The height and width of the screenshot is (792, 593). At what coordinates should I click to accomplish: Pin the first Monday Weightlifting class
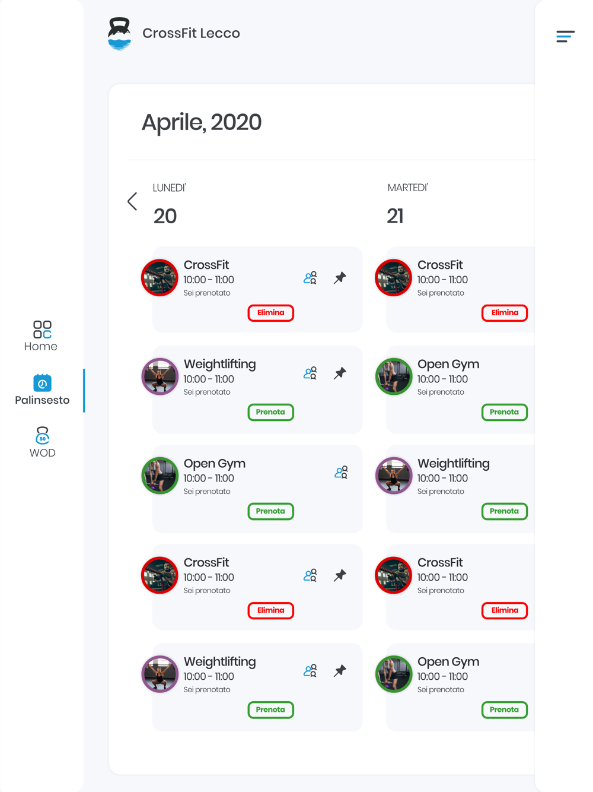[340, 373]
